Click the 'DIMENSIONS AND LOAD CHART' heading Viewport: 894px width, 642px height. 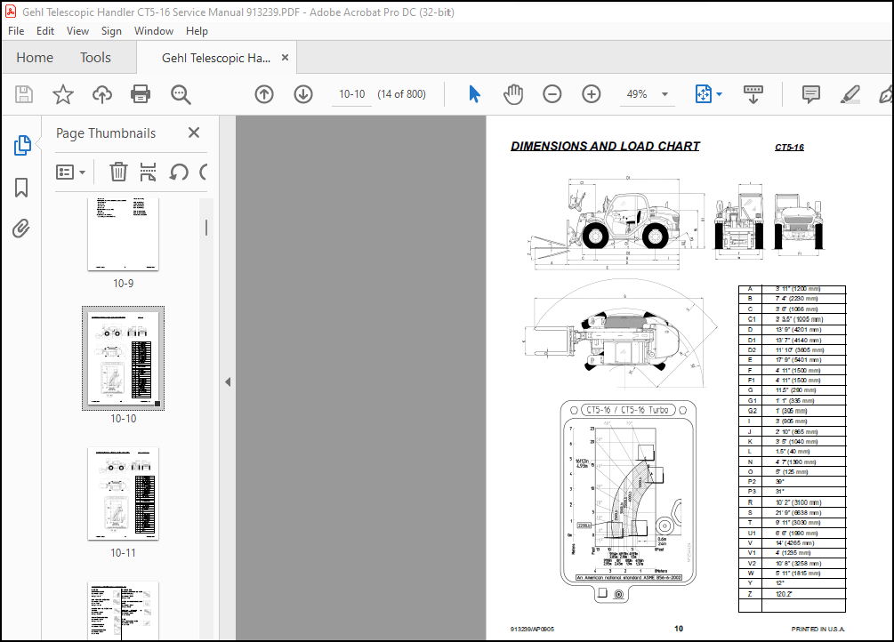[x=605, y=147]
